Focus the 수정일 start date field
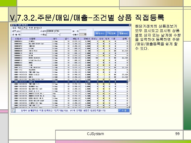This screenshot has height=143, width=191. point(52,35)
